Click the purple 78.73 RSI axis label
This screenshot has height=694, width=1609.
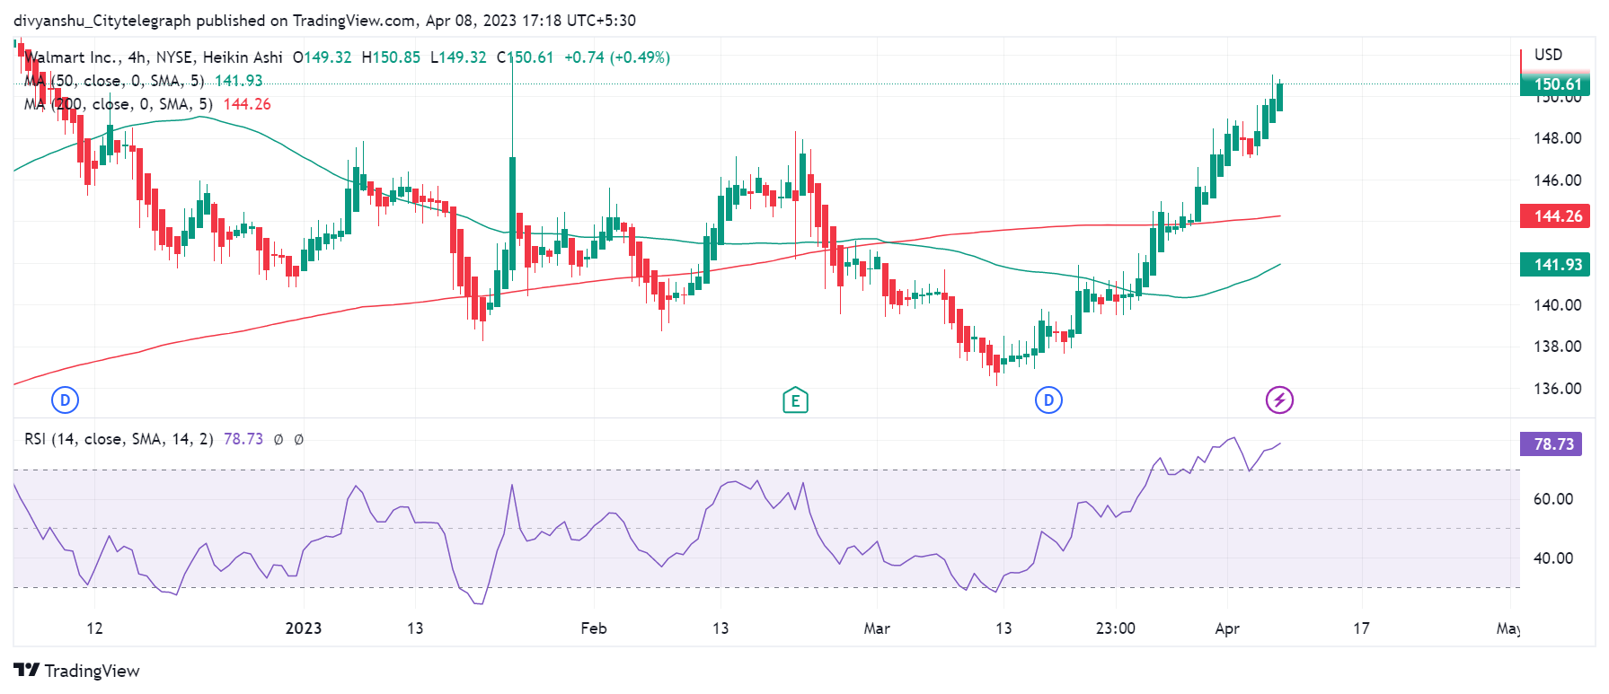1551,444
